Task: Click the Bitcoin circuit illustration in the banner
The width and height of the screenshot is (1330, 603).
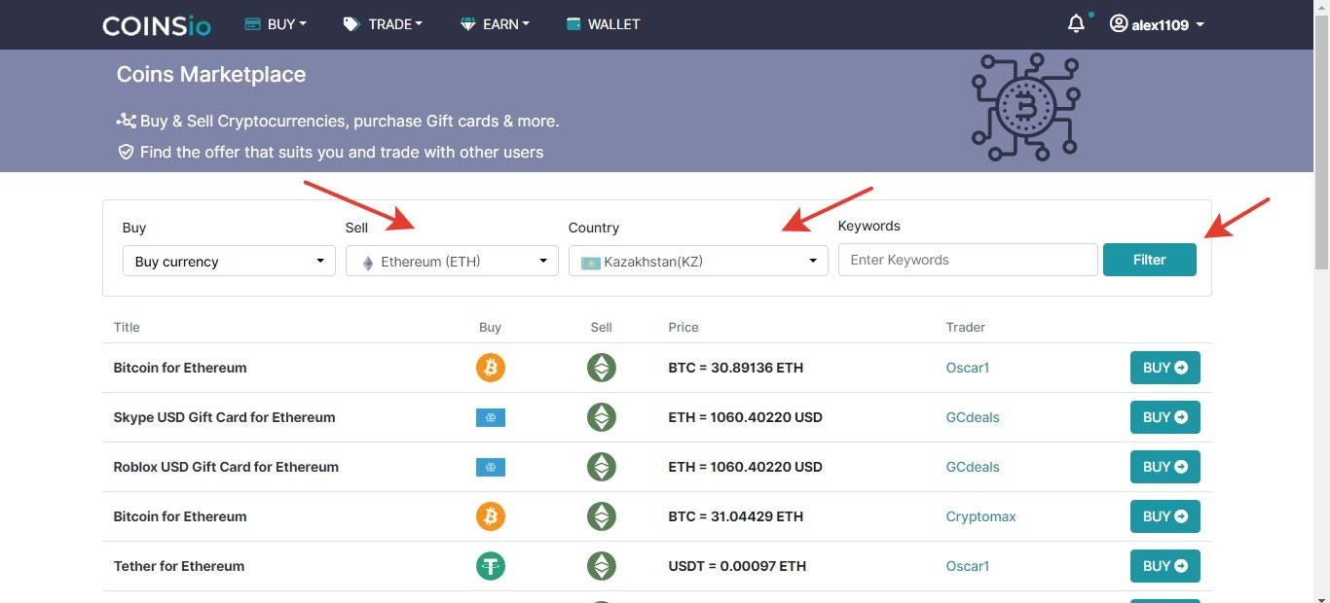Action: click(1025, 107)
